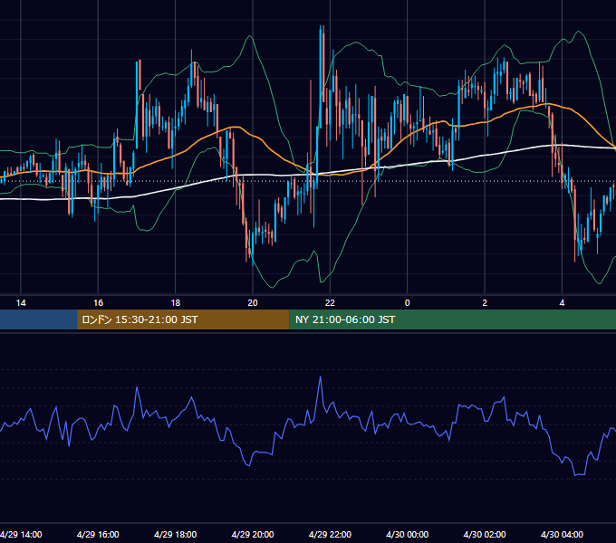Click the 0 hour label on price chart axis

coord(408,303)
